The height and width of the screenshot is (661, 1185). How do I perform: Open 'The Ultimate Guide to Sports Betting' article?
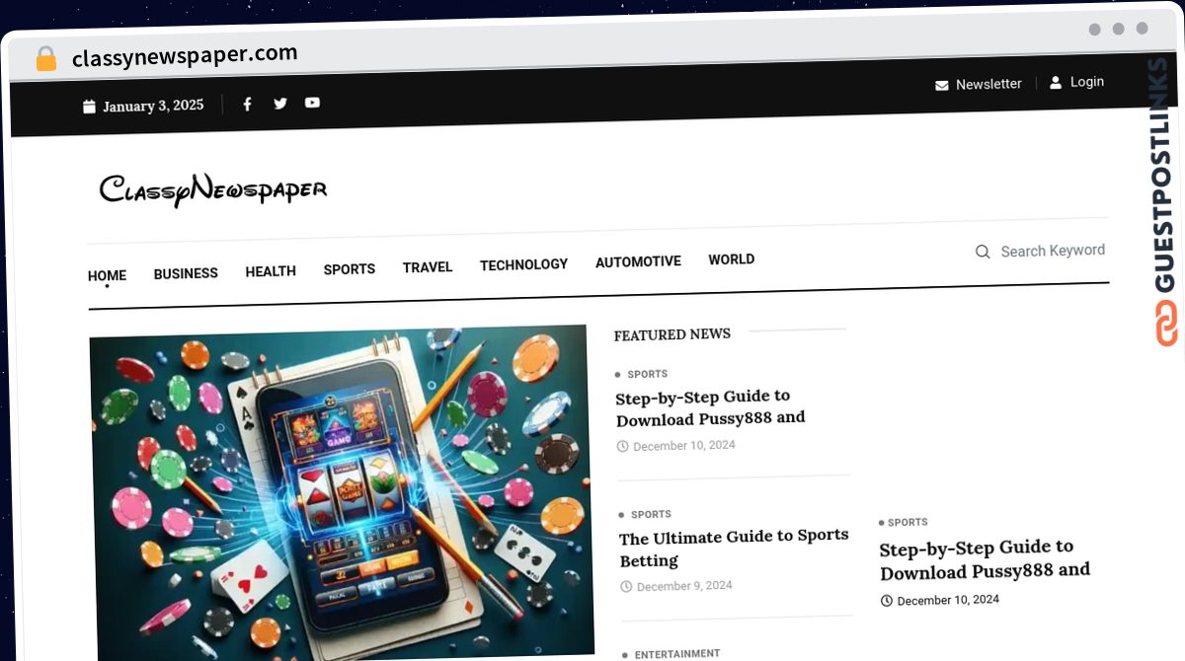734,548
